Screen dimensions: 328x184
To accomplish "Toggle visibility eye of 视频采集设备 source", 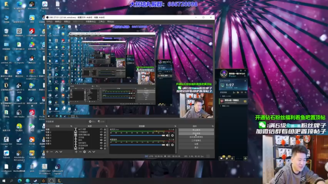I will tap(101, 135).
